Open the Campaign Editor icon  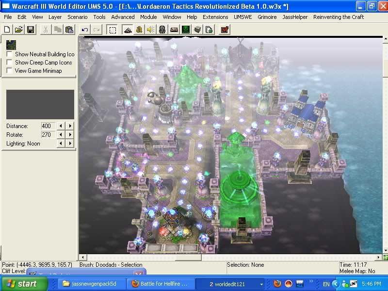coord(174,30)
